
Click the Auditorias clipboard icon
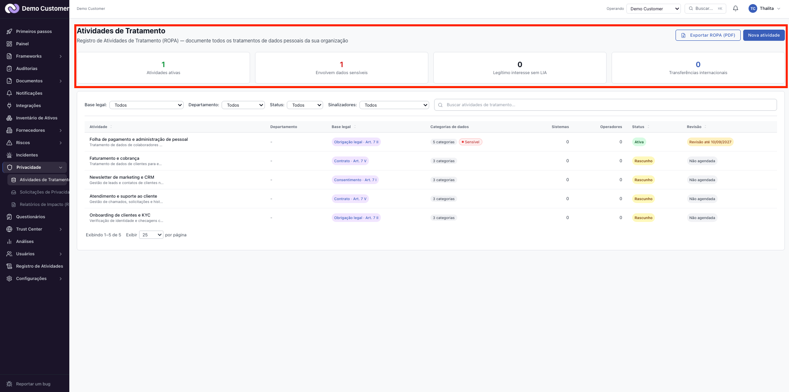click(9, 68)
